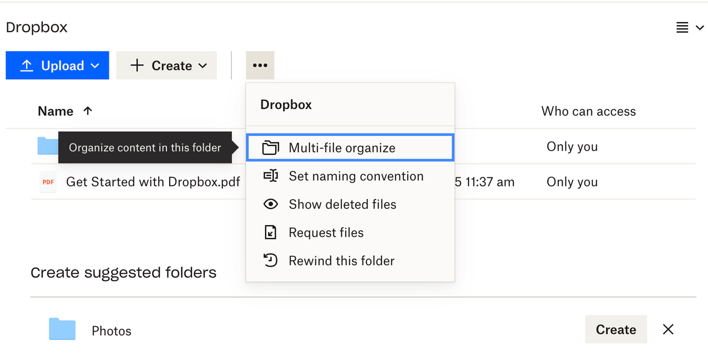Open the Dropbox breadcrumb at the top
Image resolution: width=708 pixels, height=361 pixels.
[x=36, y=27]
